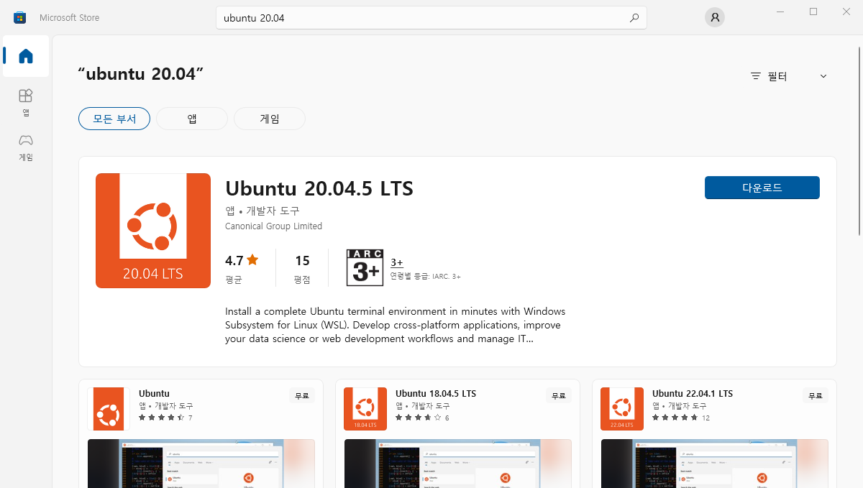This screenshot has height=488, width=863.
Task: Click the Canonical Group Limited publisher text
Action: [273, 226]
